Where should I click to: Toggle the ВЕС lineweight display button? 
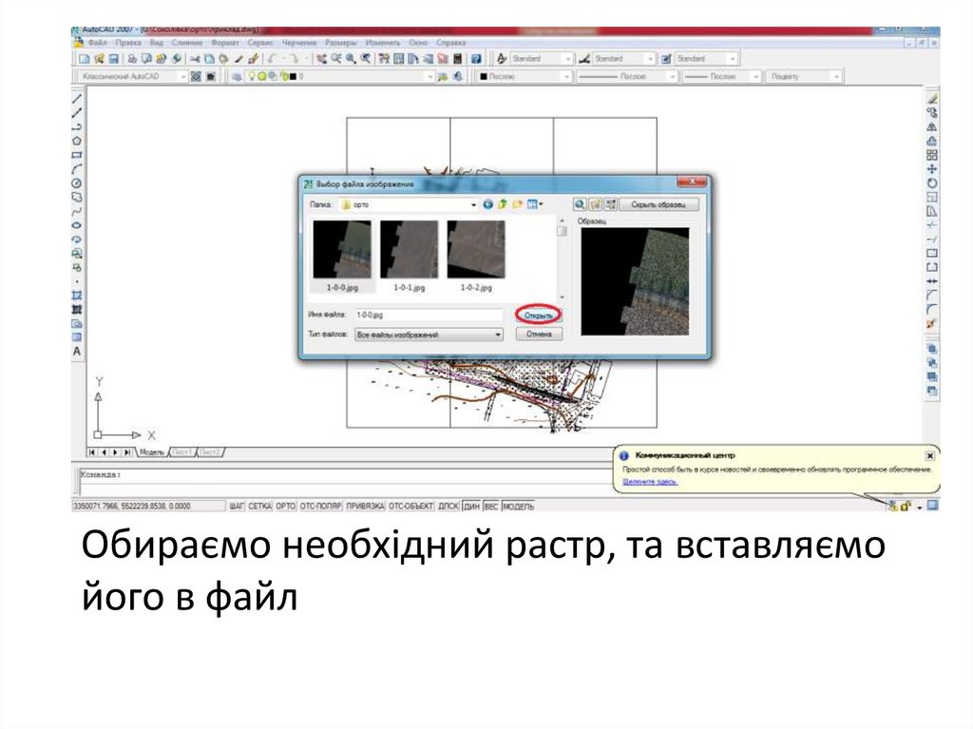click(x=491, y=506)
